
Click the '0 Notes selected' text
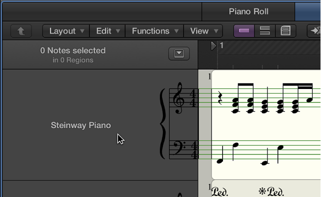tap(73, 50)
